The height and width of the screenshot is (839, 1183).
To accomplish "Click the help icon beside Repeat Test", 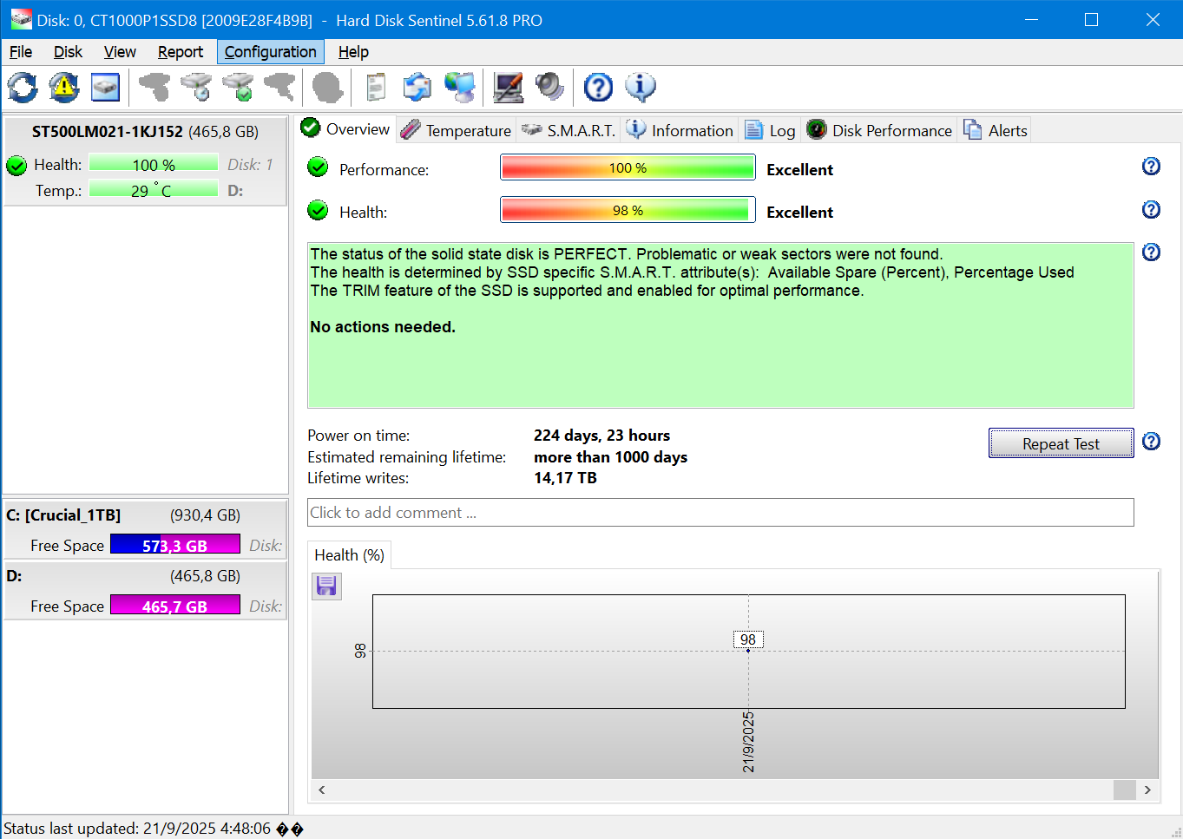I will [x=1151, y=442].
